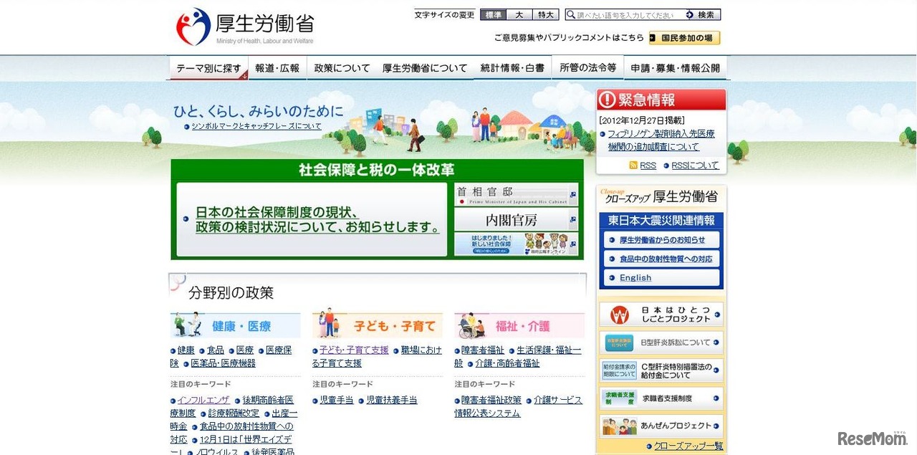This screenshot has width=917, height=455.
Task: Open the 健康・医療 category heading
Action: tap(241, 326)
